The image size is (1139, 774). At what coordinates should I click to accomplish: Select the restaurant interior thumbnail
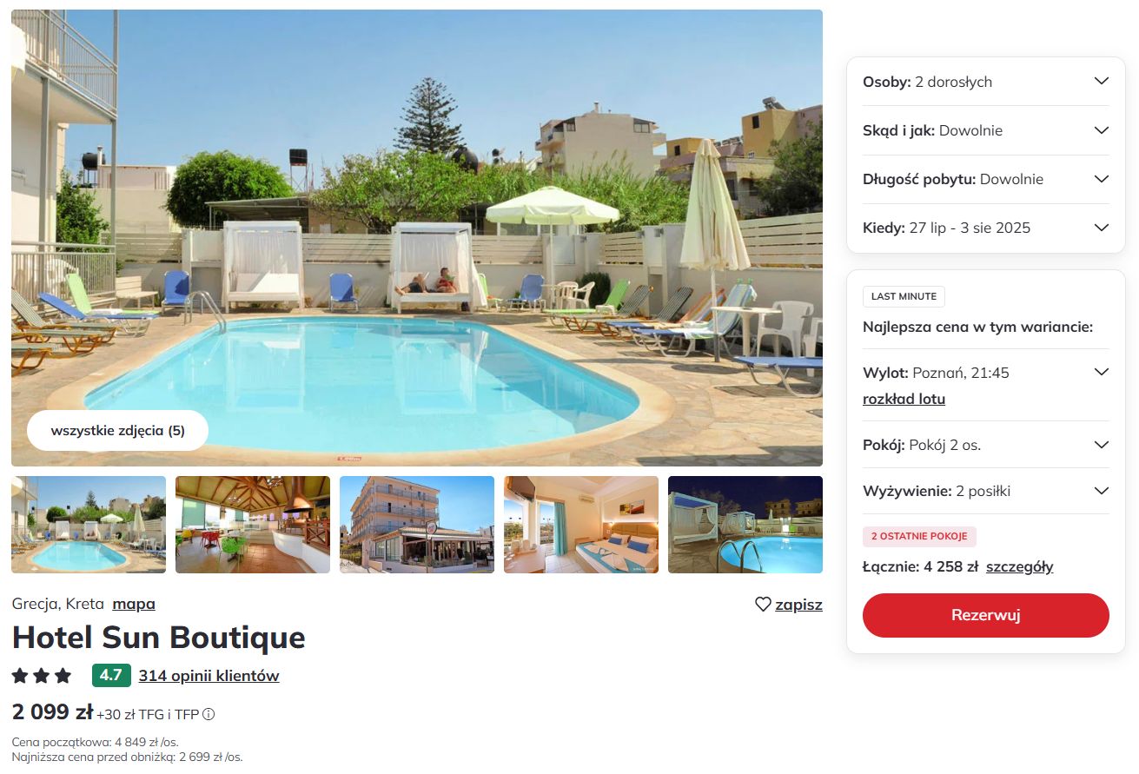[253, 525]
